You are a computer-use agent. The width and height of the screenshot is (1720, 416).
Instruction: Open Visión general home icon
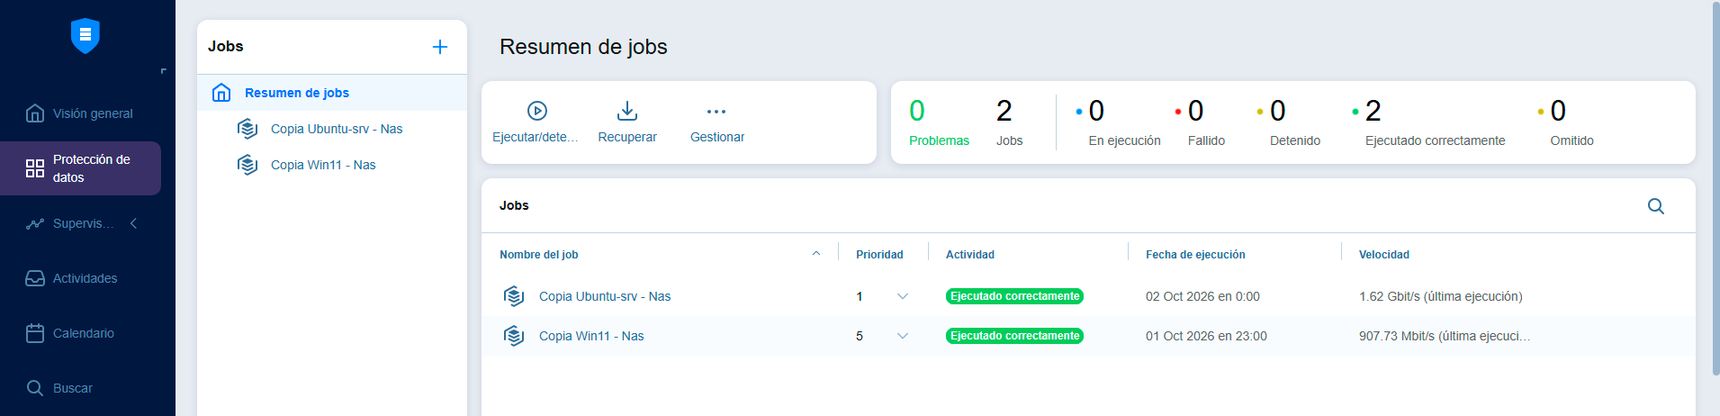click(x=35, y=113)
